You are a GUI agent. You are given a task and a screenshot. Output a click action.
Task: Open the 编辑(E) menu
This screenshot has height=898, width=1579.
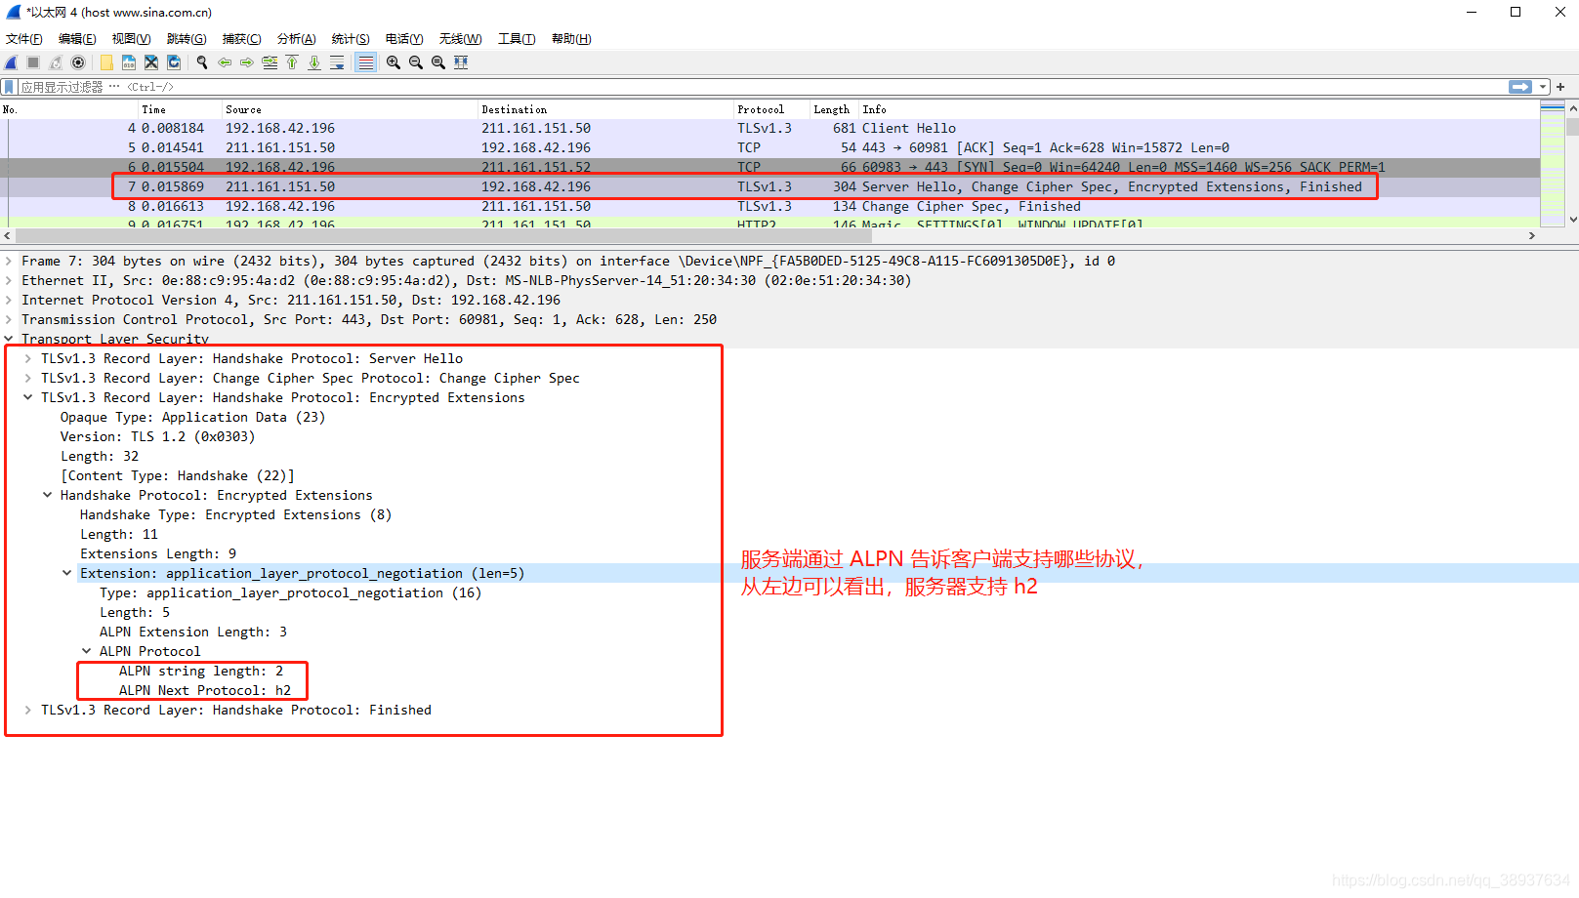[x=77, y=39]
